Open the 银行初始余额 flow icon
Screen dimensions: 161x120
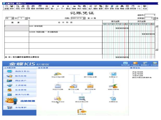(x=90, y=75)
